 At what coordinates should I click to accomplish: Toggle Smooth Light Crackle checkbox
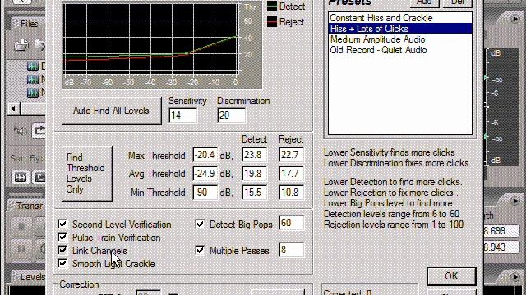(x=62, y=263)
